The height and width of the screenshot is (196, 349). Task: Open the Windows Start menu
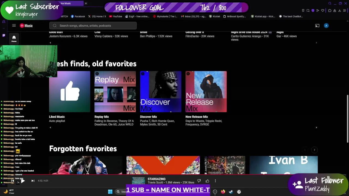pos(110,192)
